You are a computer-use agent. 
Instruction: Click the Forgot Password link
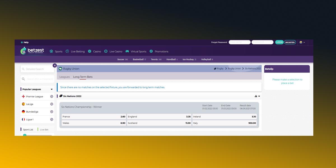pos(219,42)
